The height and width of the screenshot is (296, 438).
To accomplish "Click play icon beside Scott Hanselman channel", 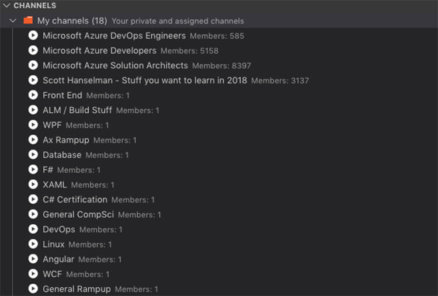I will pyautogui.click(x=33, y=80).
